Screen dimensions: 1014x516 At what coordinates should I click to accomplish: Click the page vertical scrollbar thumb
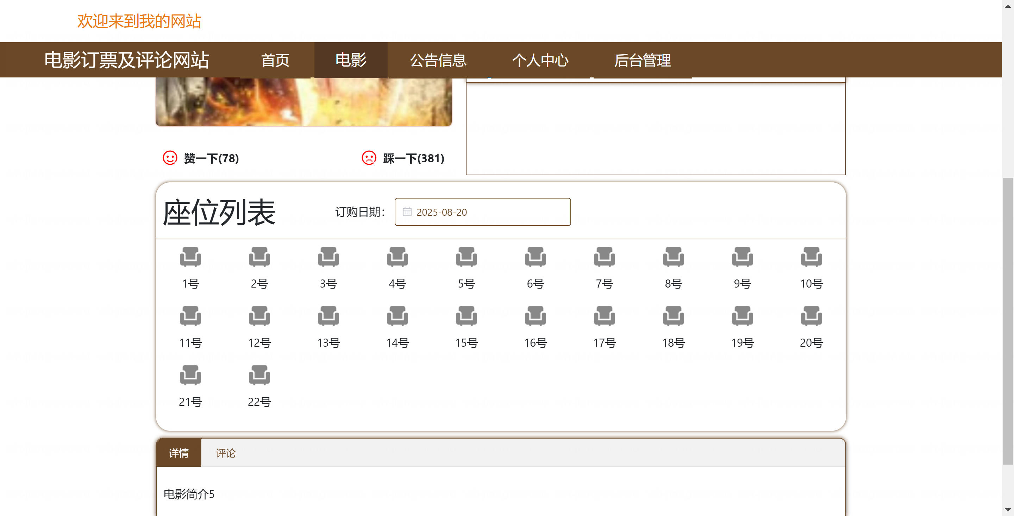[1007, 321]
